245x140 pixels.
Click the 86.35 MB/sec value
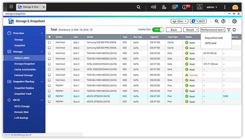tap(210, 53)
